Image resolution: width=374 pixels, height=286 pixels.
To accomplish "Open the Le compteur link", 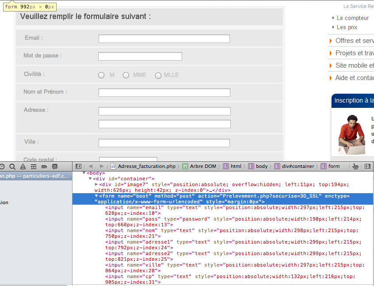I will (352, 18).
